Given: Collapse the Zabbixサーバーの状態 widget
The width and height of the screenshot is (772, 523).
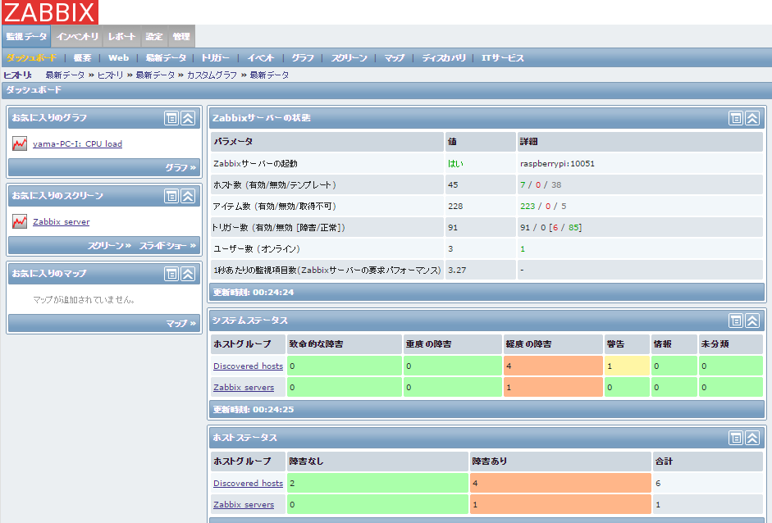Looking at the screenshot, I should click(752, 118).
